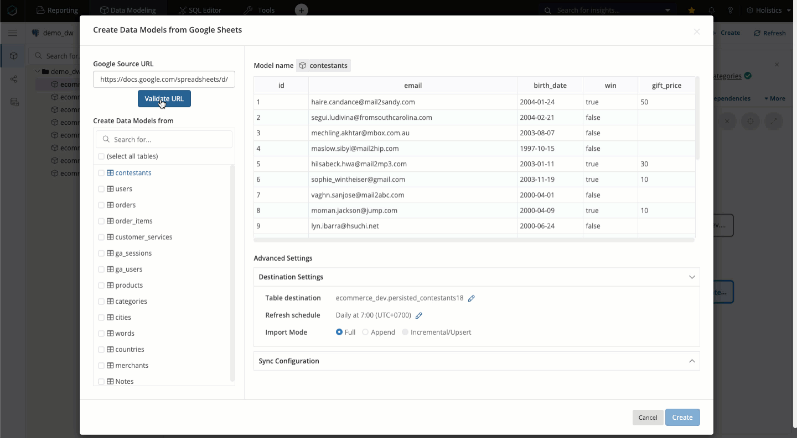
Task: Click the plus icon beside Tools tab
Action: pyautogui.click(x=301, y=10)
